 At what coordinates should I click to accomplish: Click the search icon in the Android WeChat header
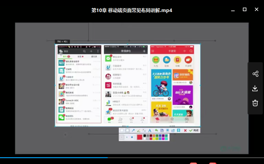84,51
